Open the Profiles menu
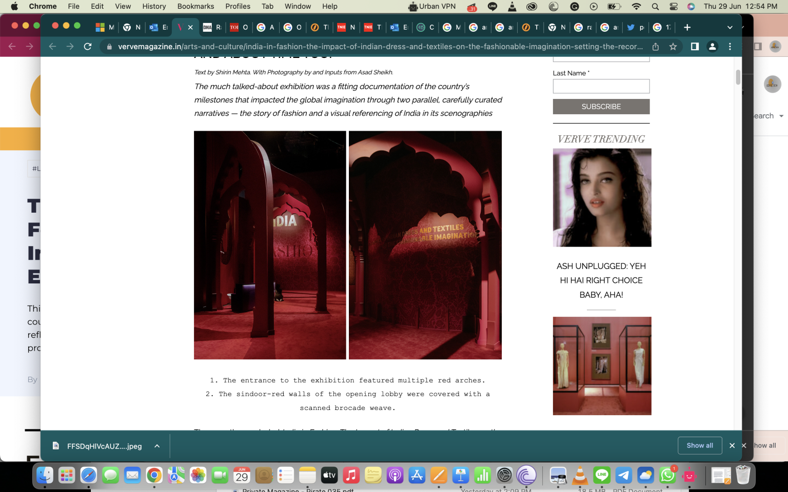The width and height of the screenshot is (788, 492). point(238,6)
